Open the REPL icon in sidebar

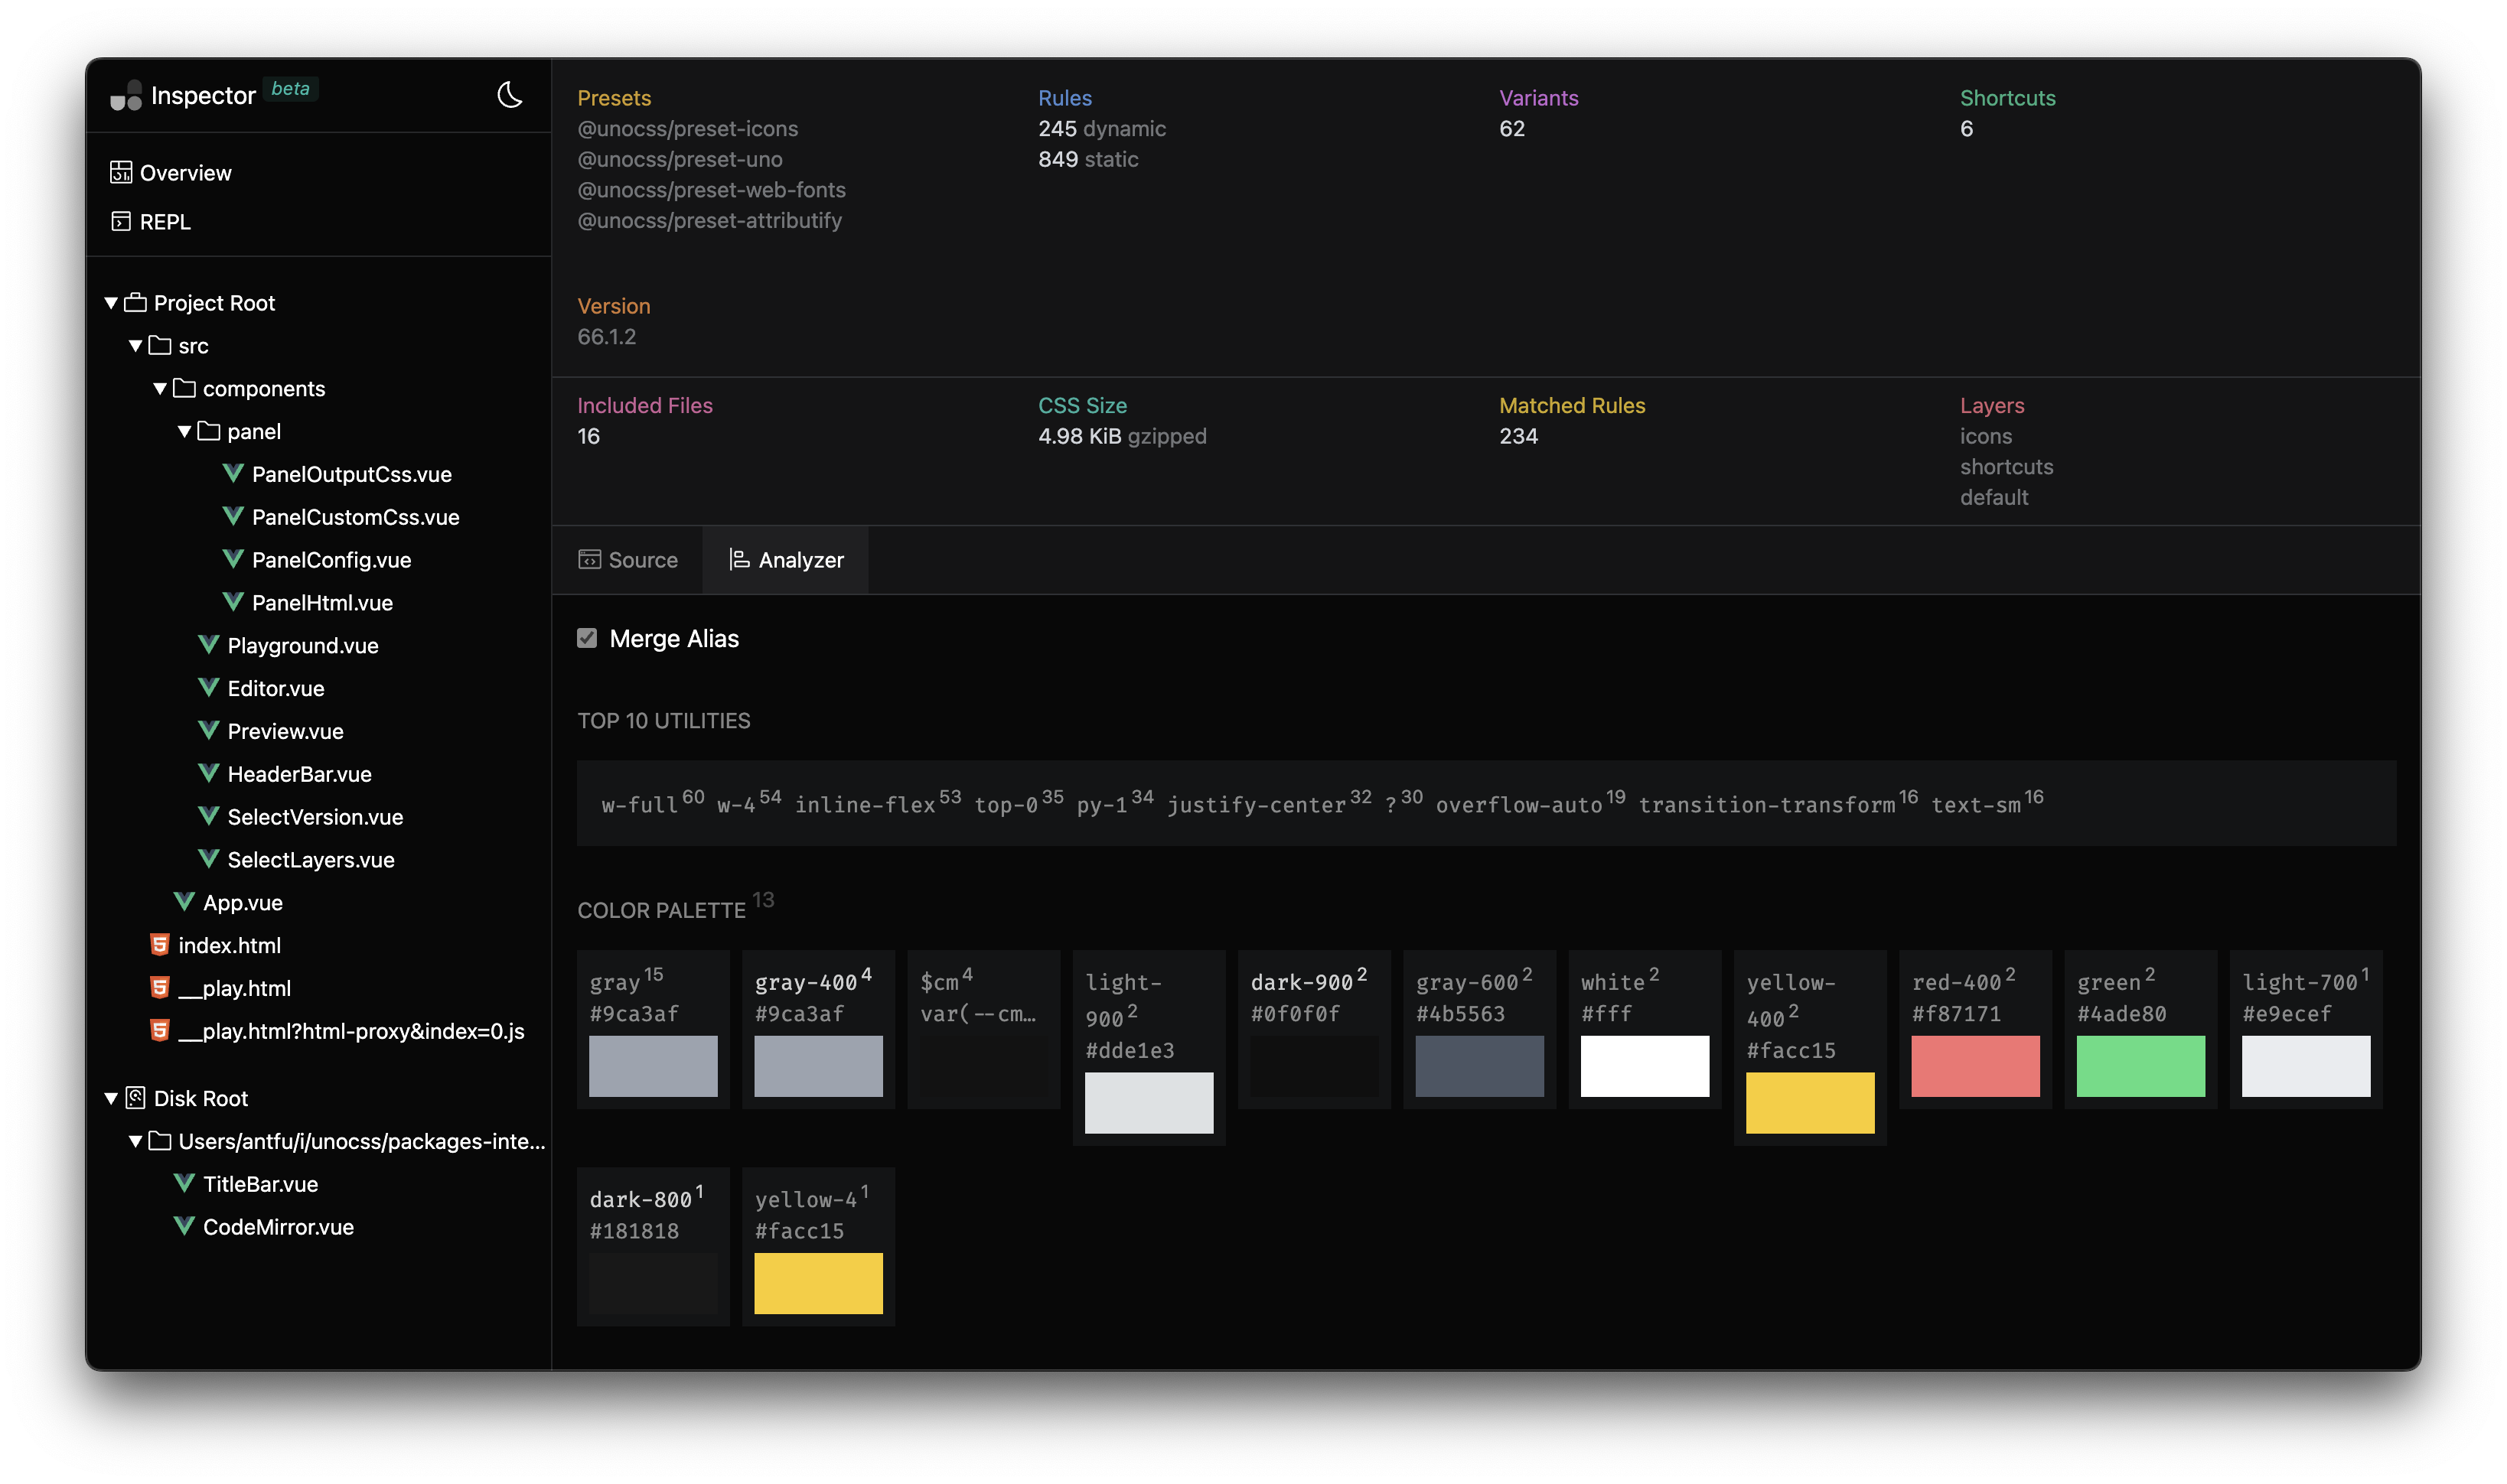point(121,221)
